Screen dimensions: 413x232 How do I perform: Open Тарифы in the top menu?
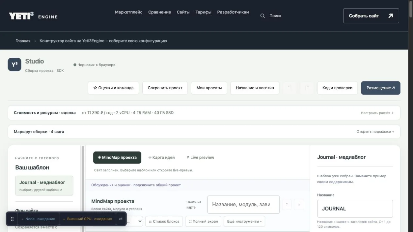click(x=203, y=12)
